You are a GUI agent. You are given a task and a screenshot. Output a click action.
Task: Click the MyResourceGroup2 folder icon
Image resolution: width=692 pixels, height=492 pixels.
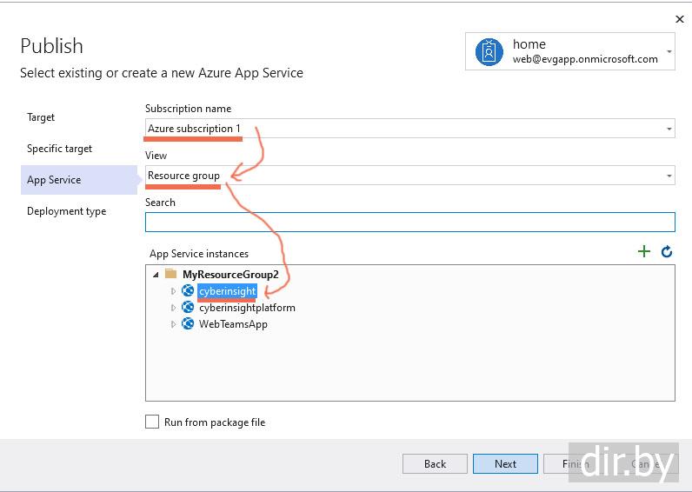point(170,275)
